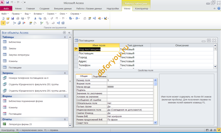Click the Save icon in the quick access bar
221x133 pixels.
(7, 2)
